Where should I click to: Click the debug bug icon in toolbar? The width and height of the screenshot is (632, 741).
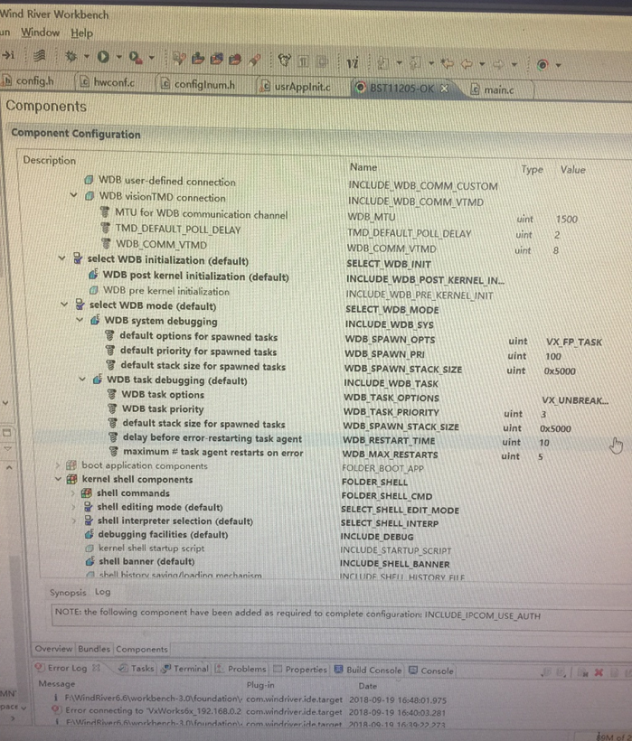coord(71,57)
